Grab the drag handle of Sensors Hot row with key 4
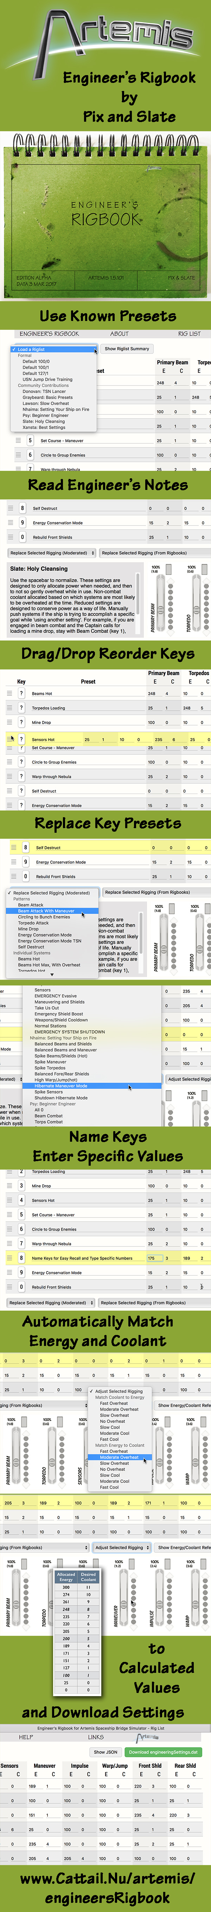 [10, 1200]
